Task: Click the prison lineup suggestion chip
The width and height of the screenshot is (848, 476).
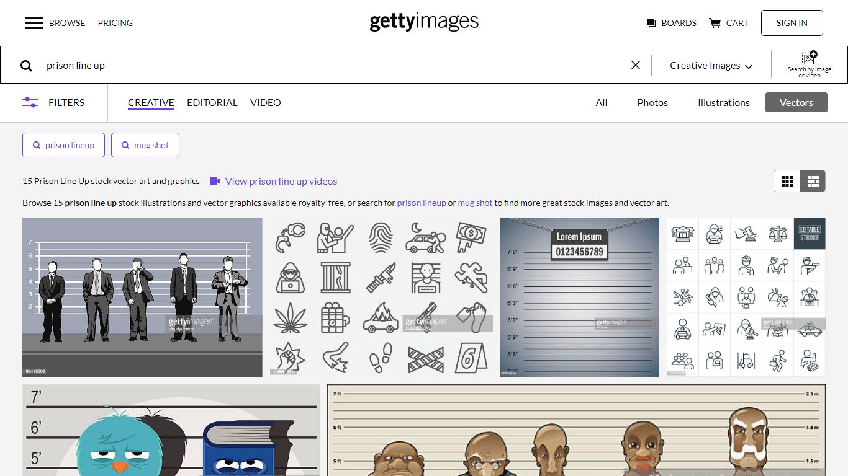Action: pyautogui.click(x=63, y=145)
